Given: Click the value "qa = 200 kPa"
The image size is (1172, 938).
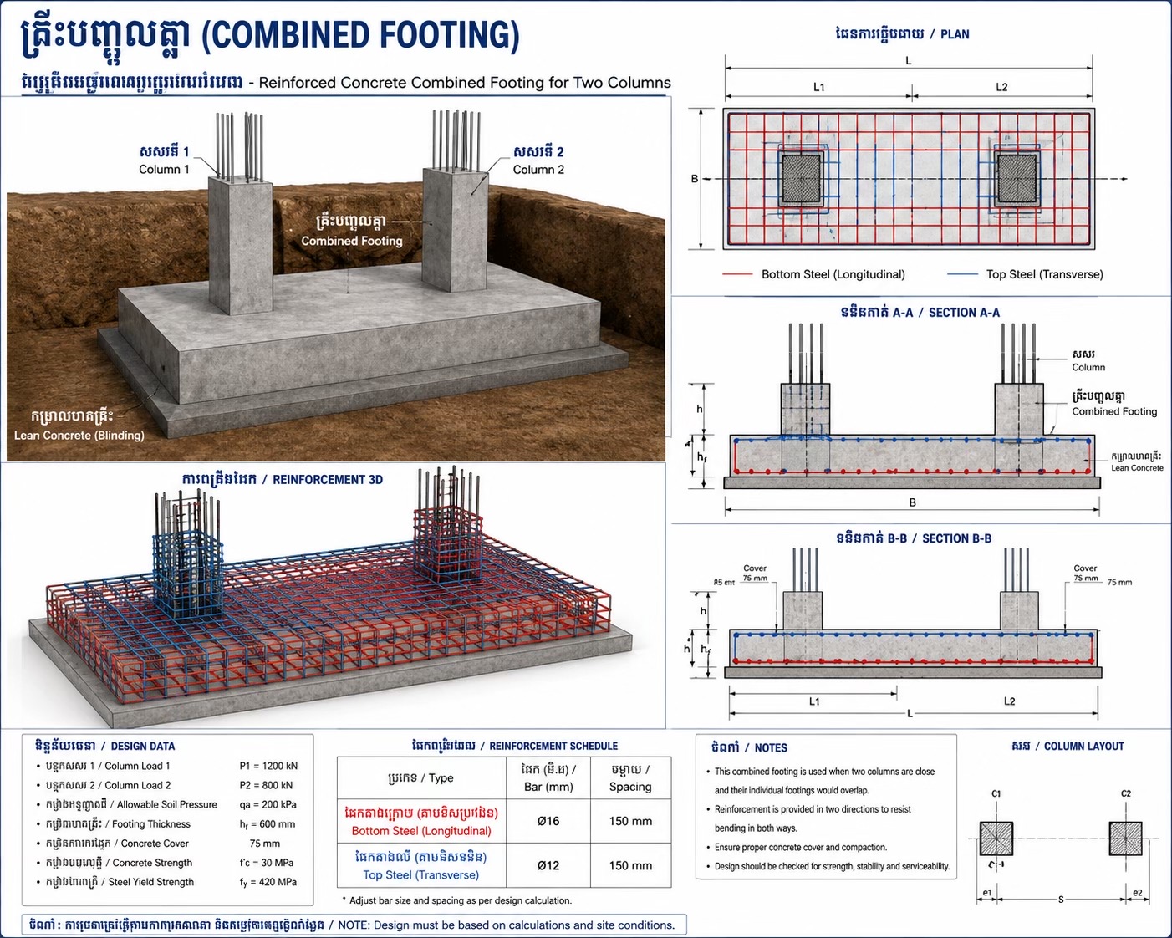Looking at the screenshot, I should click(x=268, y=804).
